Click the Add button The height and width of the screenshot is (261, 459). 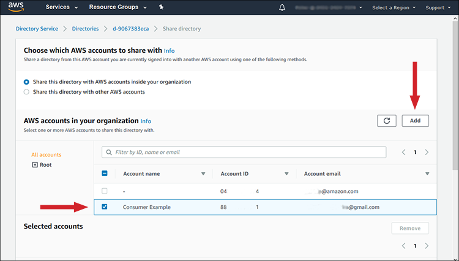[415, 121]
